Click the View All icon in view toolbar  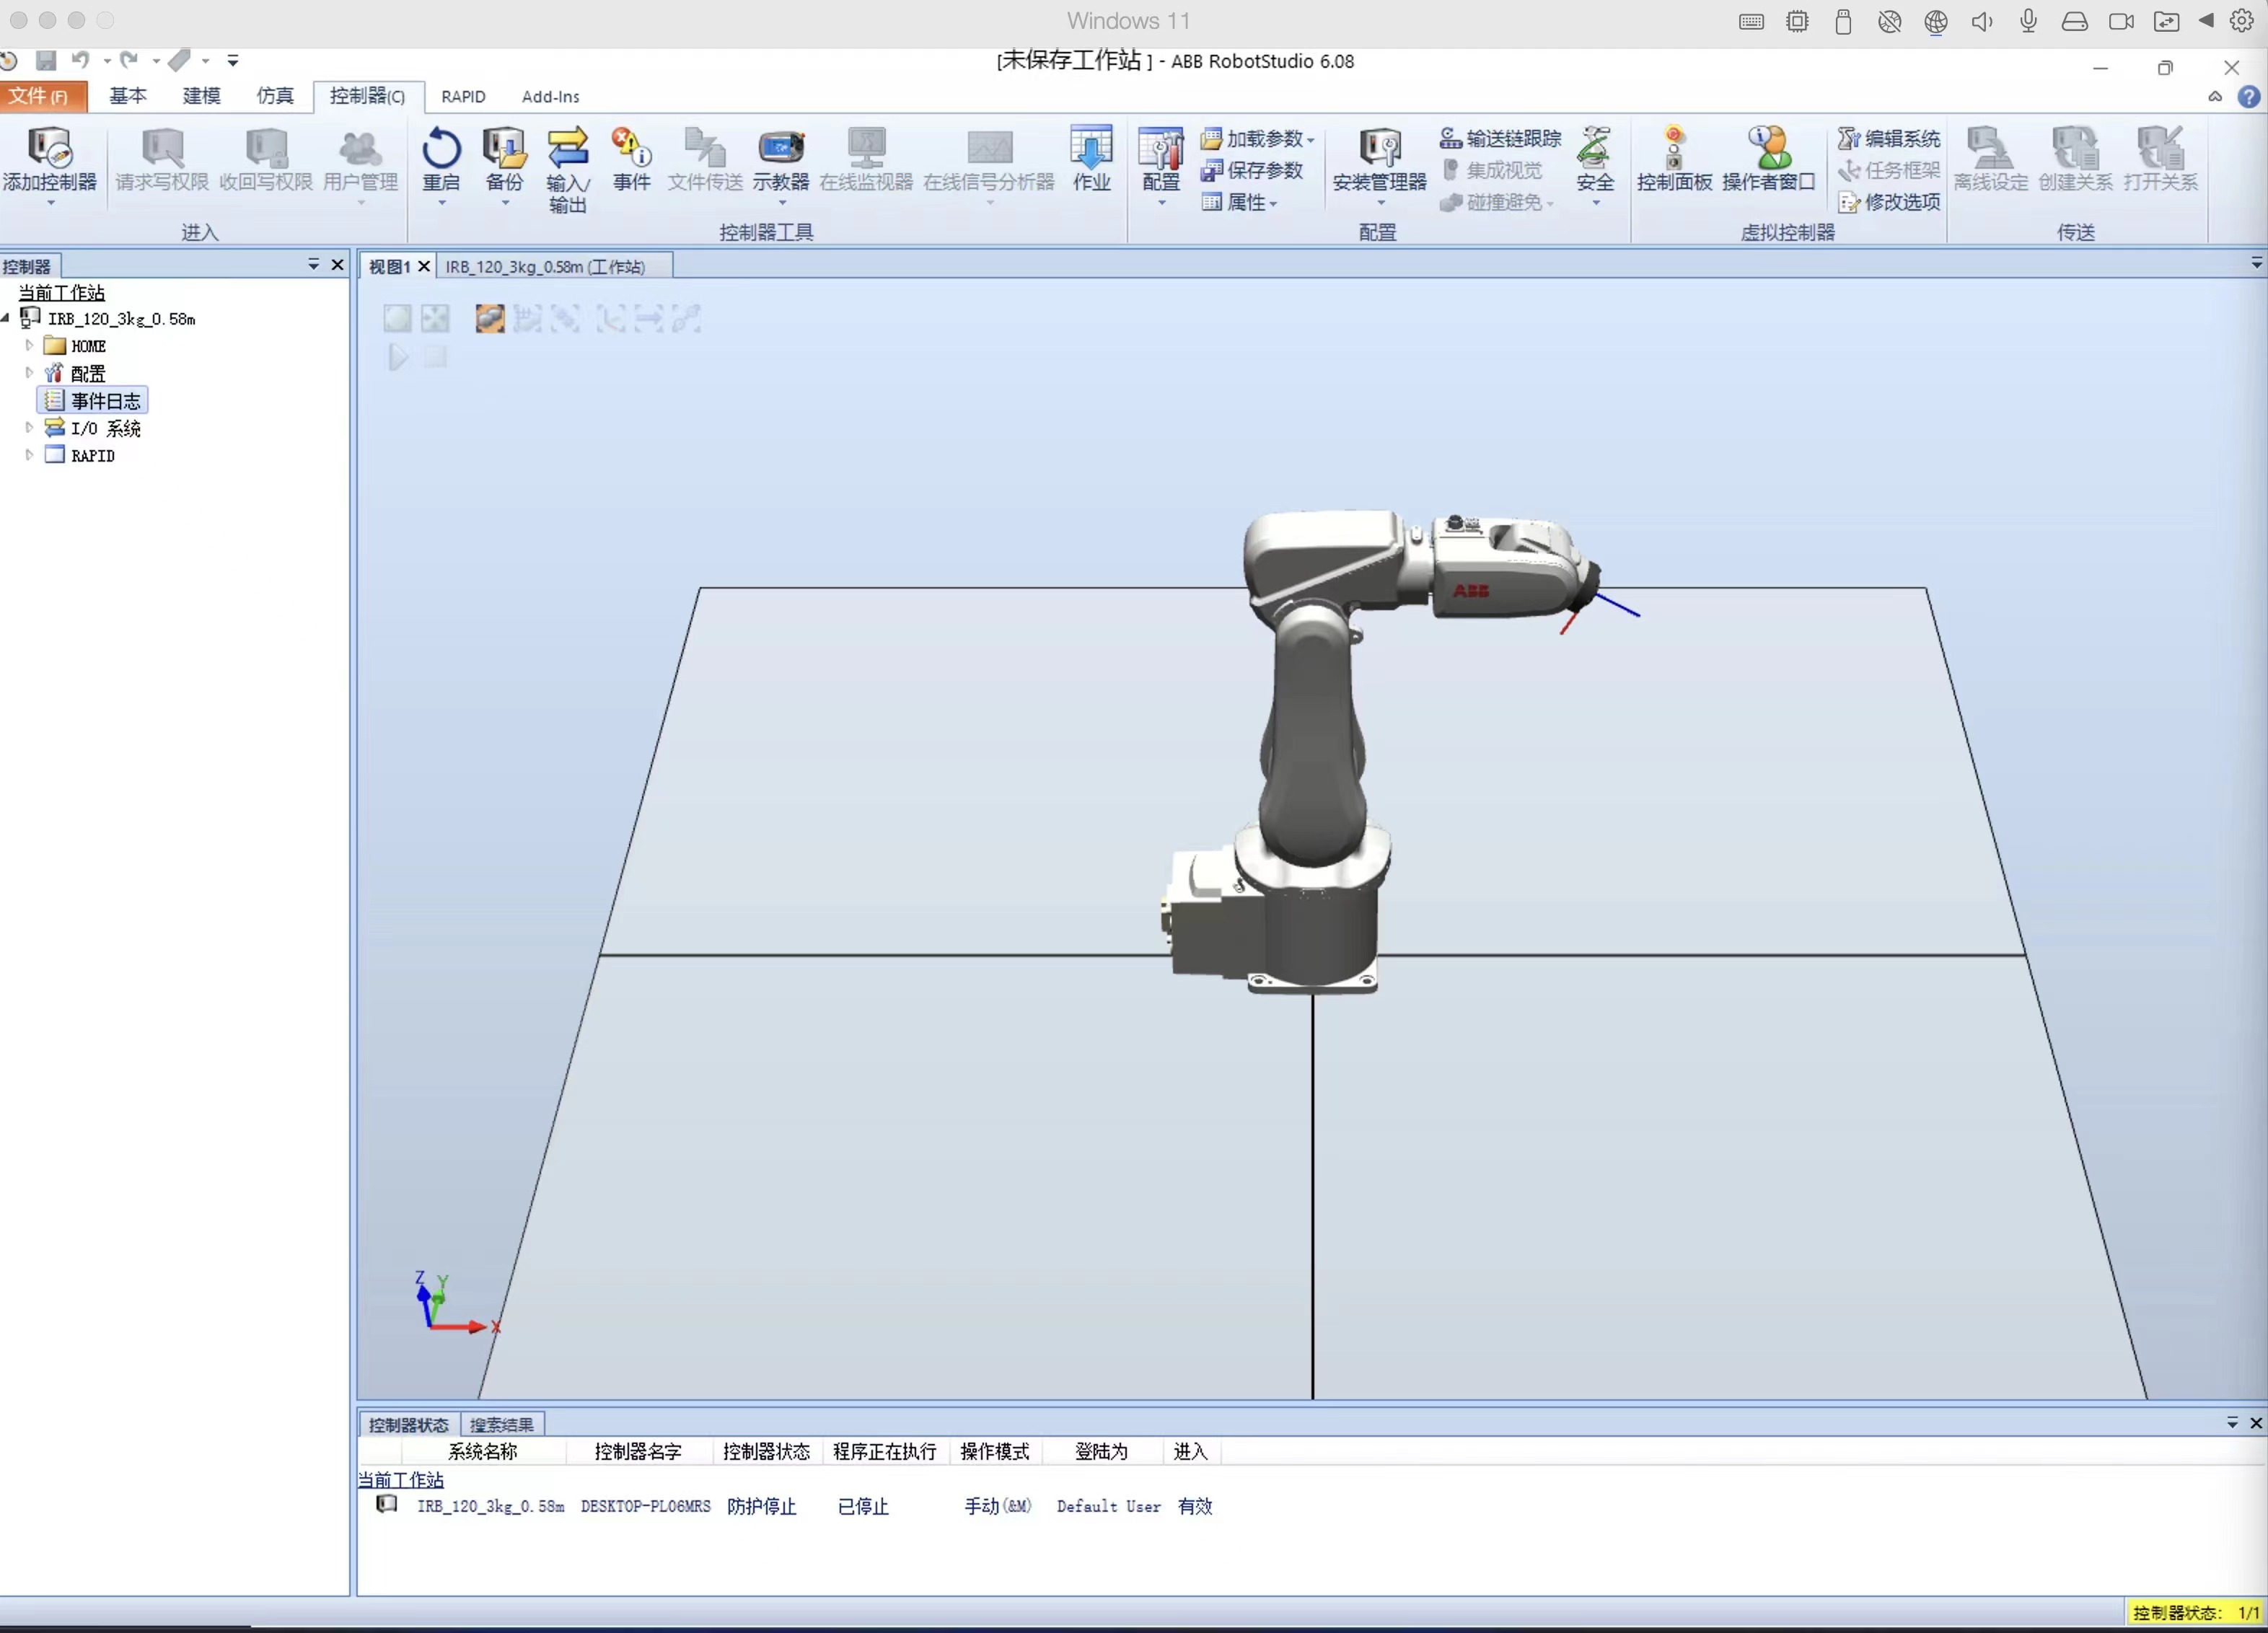coord(435,318)
